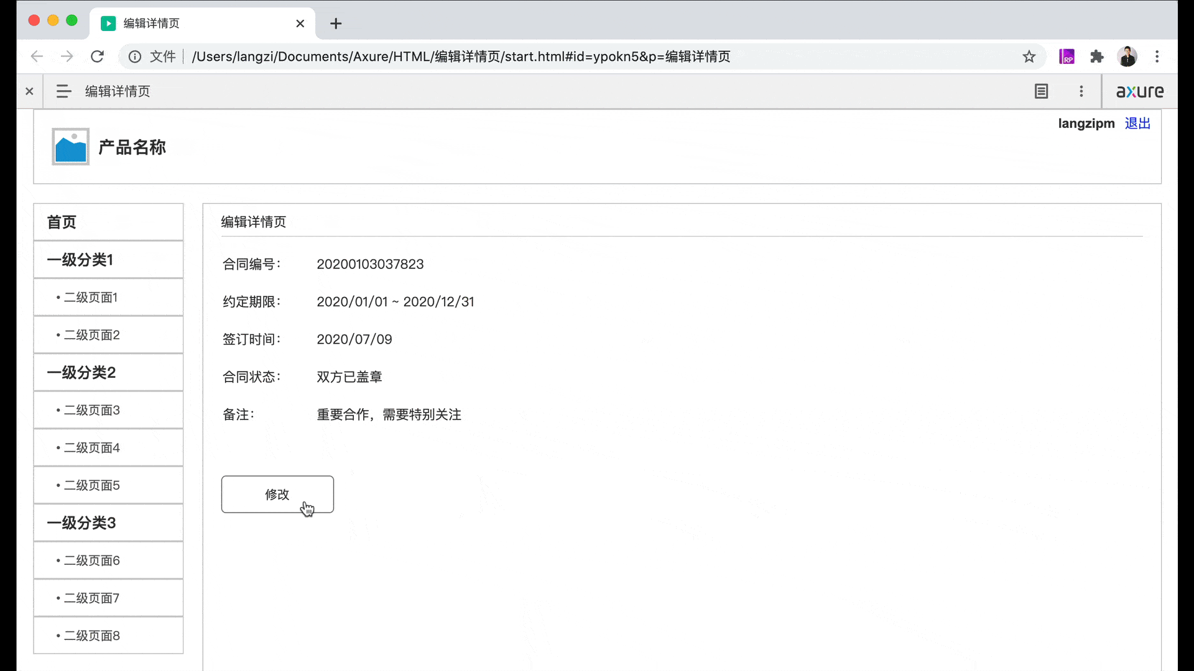Open the Axure pages hamburger menu
The width and height of the screenshot is (1194, 671).
63,91
